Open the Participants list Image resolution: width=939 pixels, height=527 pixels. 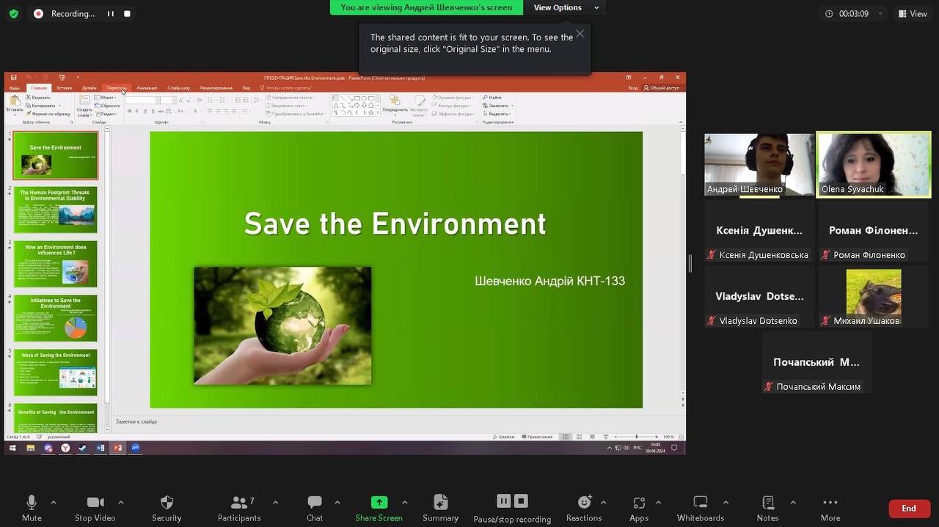tap(239, 507)
